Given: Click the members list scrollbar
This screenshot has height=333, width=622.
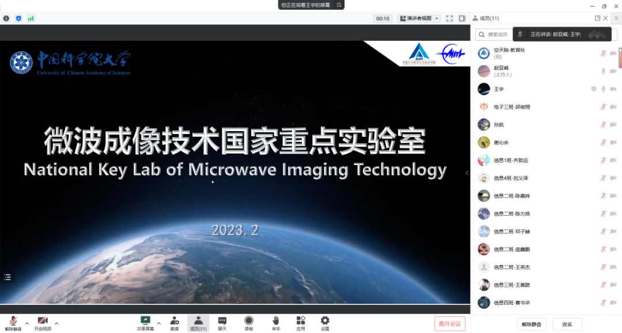Looking at the screenshot, I should point(620,58).
